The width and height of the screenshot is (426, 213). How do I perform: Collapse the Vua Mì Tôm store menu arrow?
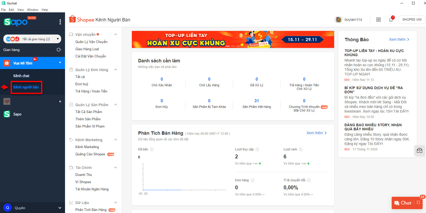click(x=60, y=63)
